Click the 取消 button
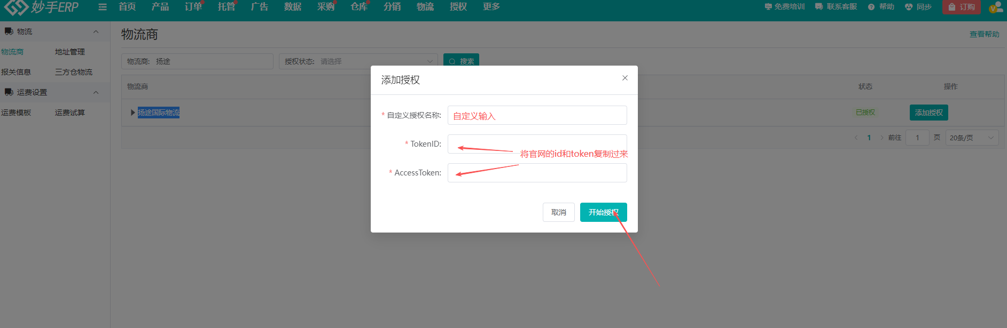Image resolution: width=1007 pixels, height=328 pixels. pos(559,212)
